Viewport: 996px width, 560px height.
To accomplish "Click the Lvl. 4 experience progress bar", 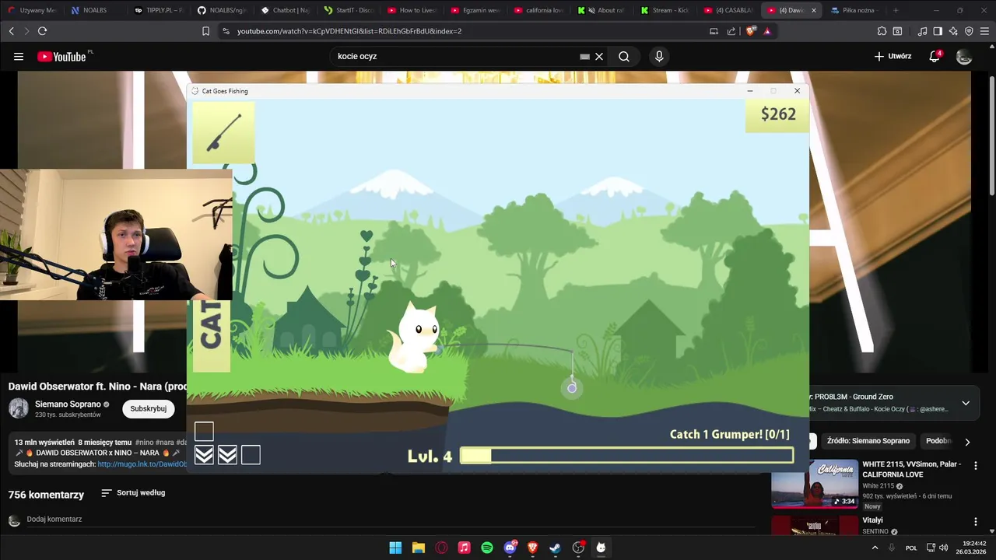I will (627, 456).
